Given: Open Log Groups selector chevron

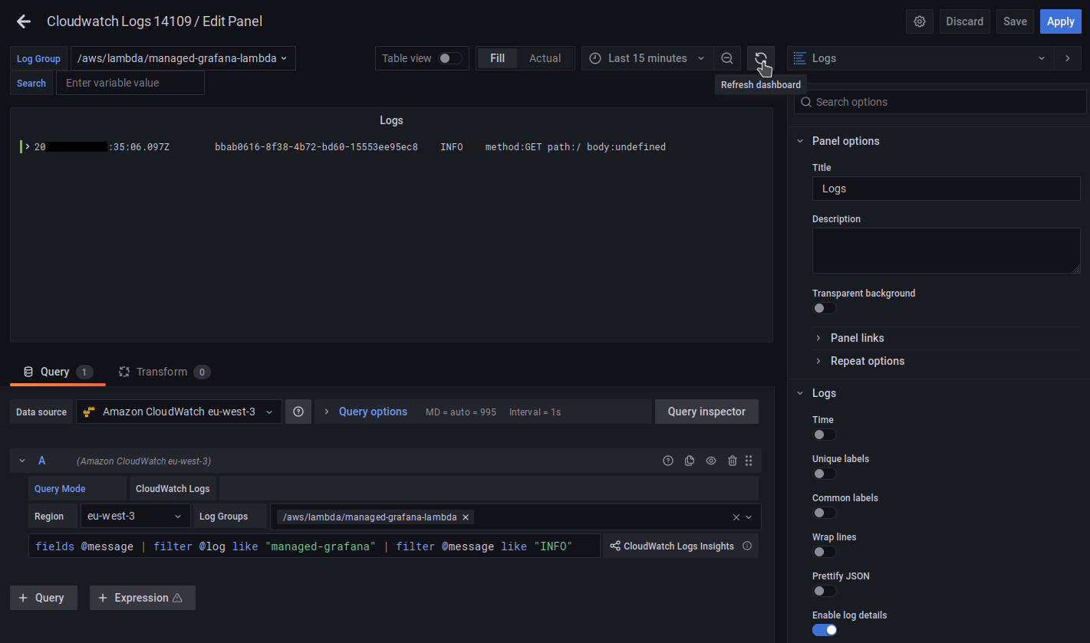Looking at the screenshot, I should (749, 517).
